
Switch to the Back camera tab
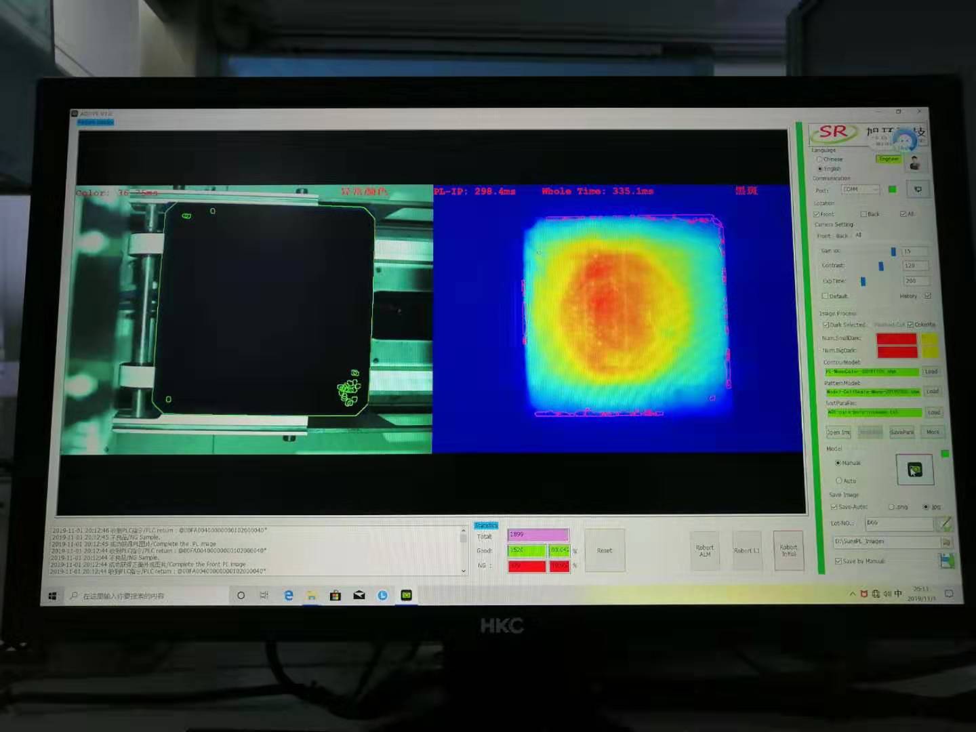841,236
